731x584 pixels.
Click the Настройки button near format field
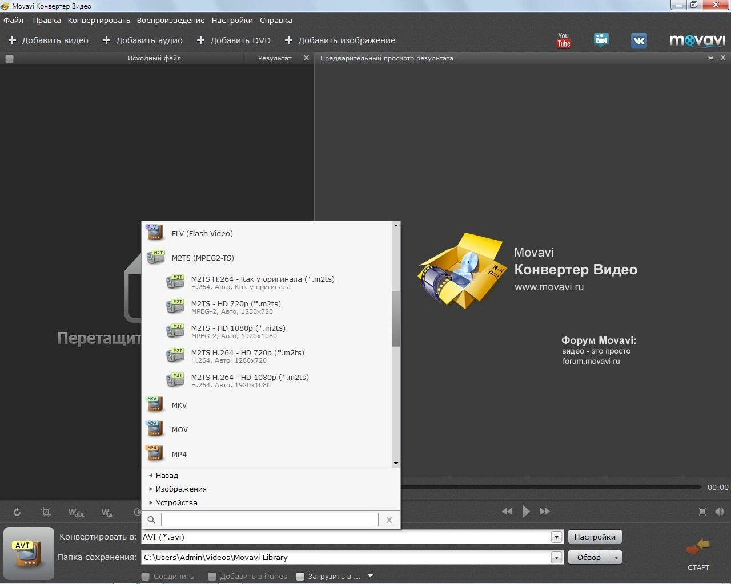tap(595, 537)
